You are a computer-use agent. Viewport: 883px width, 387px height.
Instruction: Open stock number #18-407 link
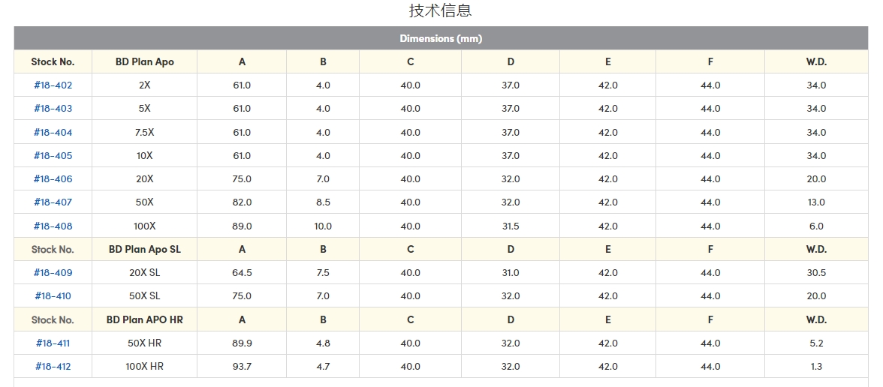click(x=53, y=202)
